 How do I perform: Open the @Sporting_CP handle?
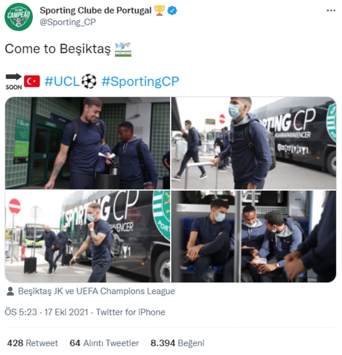(x=67, y=22)
